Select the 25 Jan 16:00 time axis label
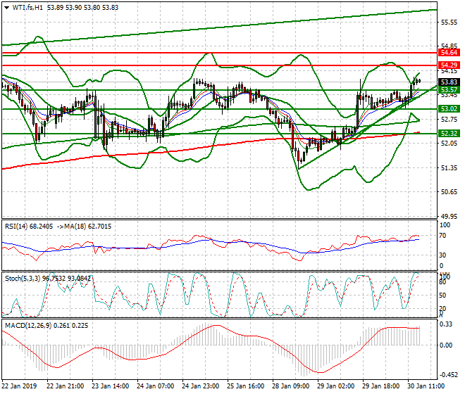 [246, 386]
